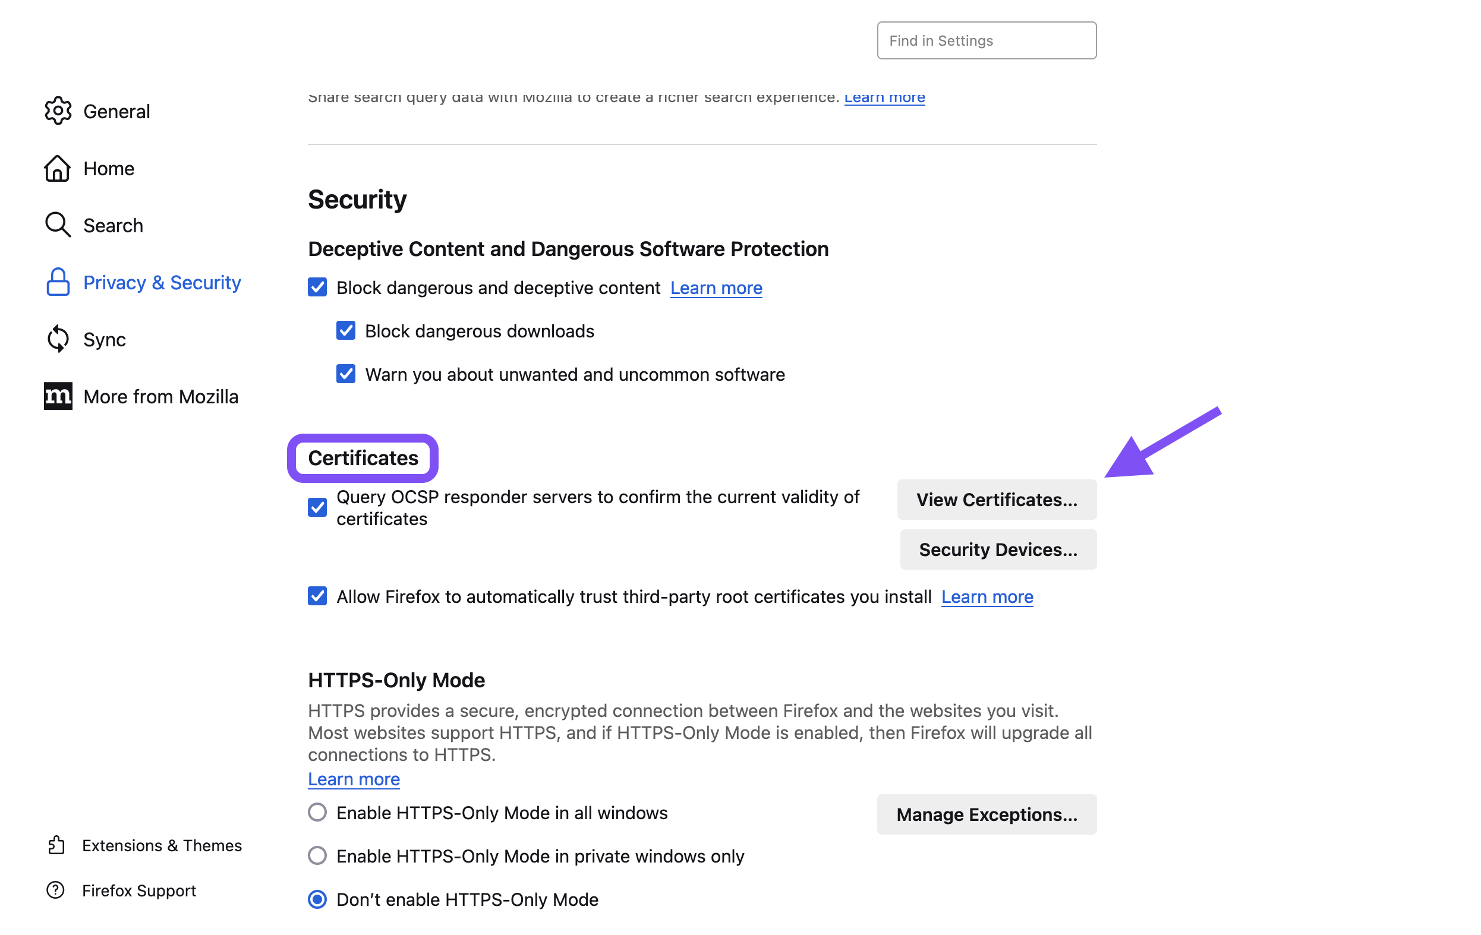Uncheck Block dangerous and deceptive content
The height and width of the screenshot is (935, 1481).
coord(317,287)
